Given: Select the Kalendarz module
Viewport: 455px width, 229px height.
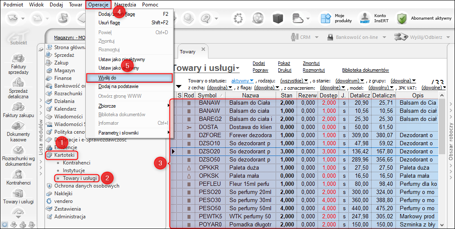Looking at the screenshot, I should pyautogui.click(x=65, y=109).
